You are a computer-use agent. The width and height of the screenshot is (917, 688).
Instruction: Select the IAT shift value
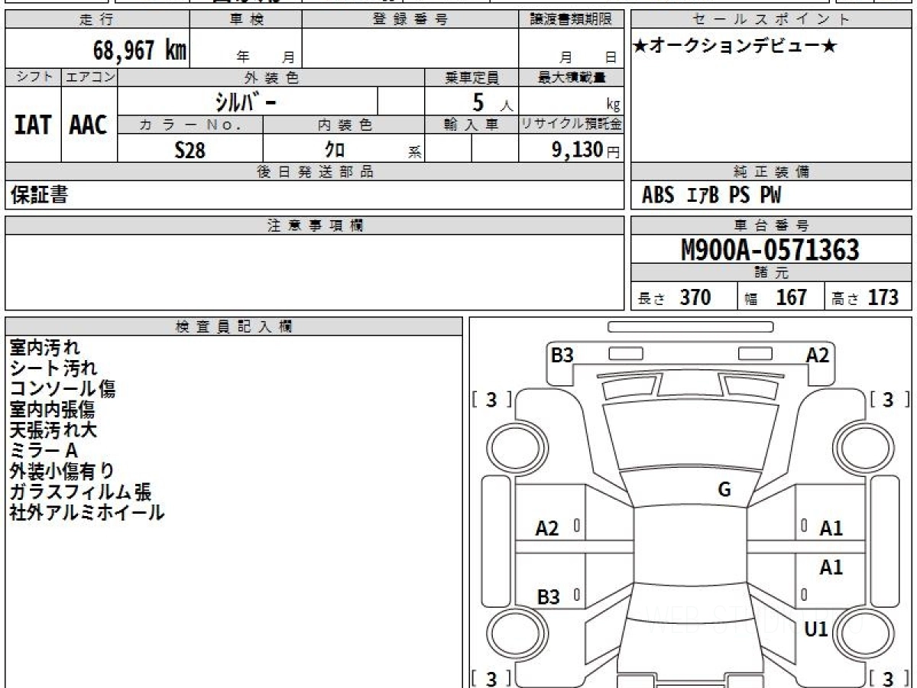pos(33,125)
